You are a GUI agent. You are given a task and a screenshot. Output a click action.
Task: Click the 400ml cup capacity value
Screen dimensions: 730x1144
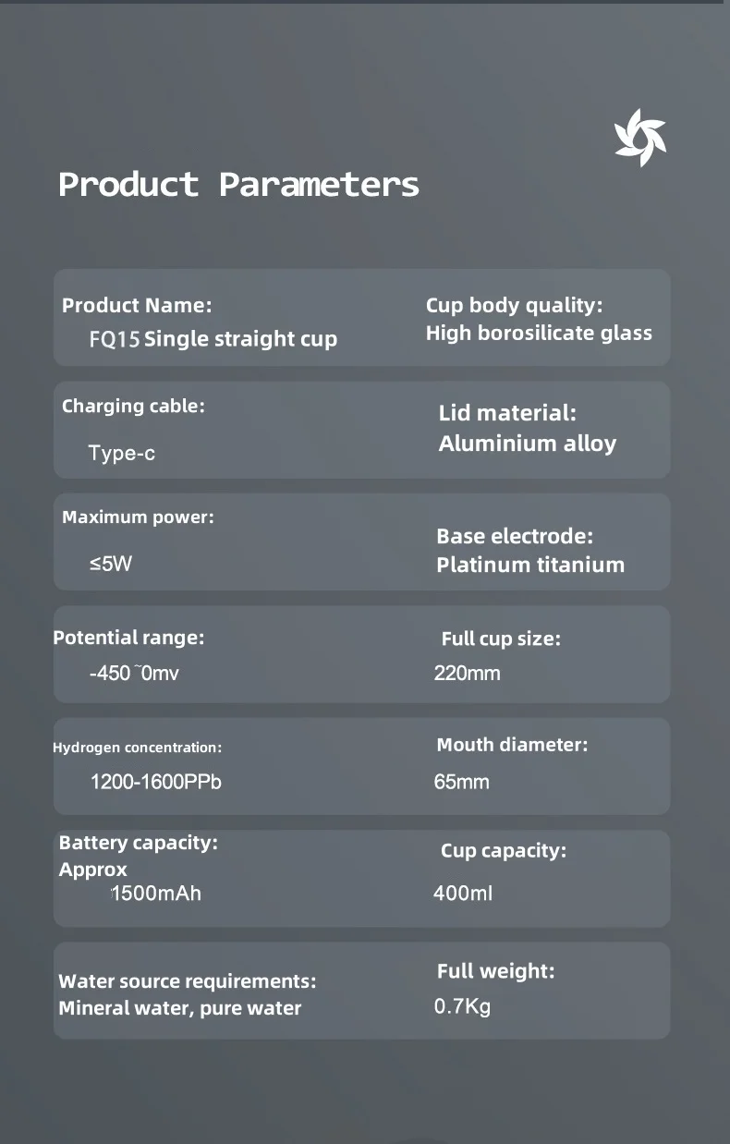tap(462, 894)
